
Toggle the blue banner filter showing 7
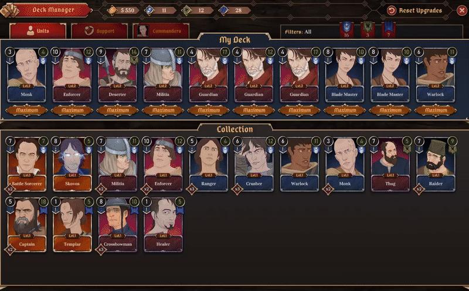(389, 30)
